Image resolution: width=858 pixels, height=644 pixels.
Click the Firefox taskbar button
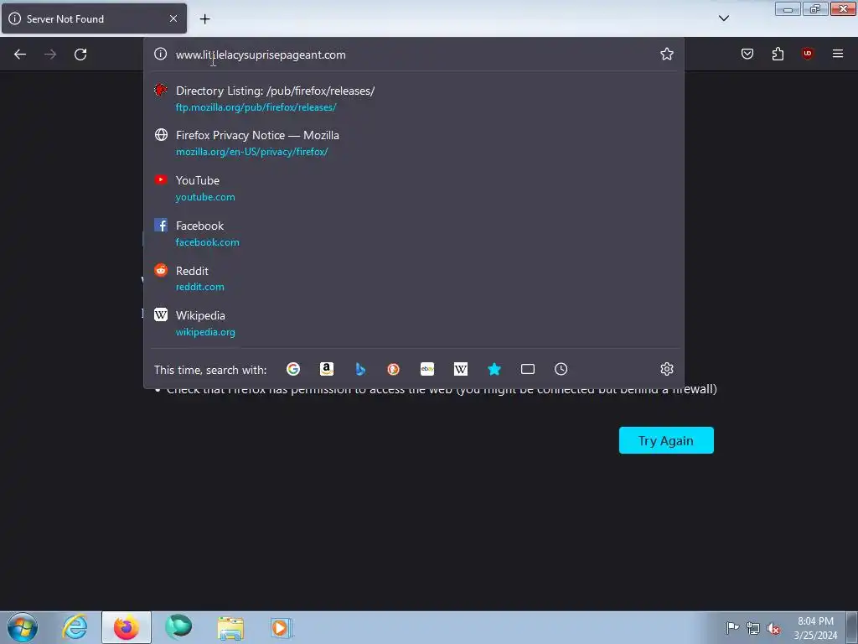click(x=127, y=627)
